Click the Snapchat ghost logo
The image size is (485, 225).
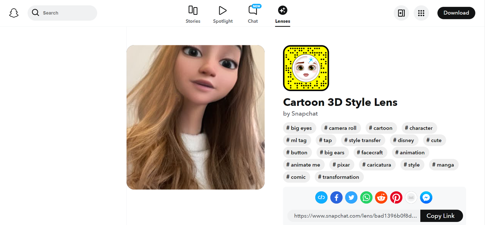tap(14, 13)
